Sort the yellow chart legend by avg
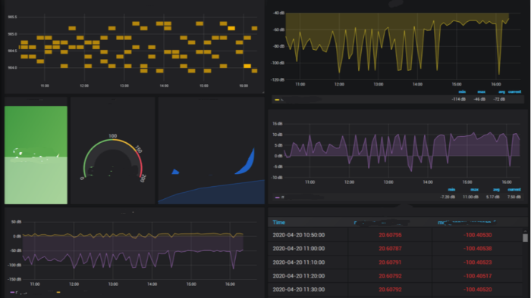531x298 pixels. click(x=502, y=92)
